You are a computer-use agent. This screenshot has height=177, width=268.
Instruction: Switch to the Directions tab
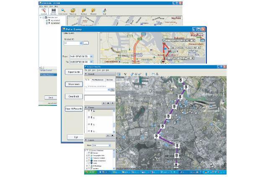[109, 79]
